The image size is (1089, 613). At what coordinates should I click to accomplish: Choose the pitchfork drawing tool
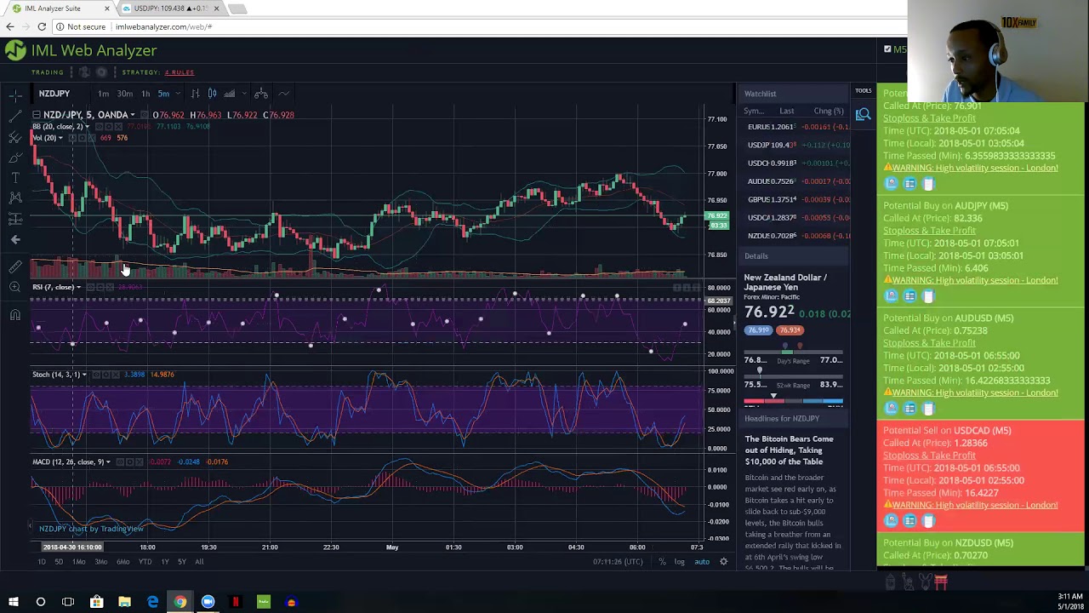(x=15, y=136)
